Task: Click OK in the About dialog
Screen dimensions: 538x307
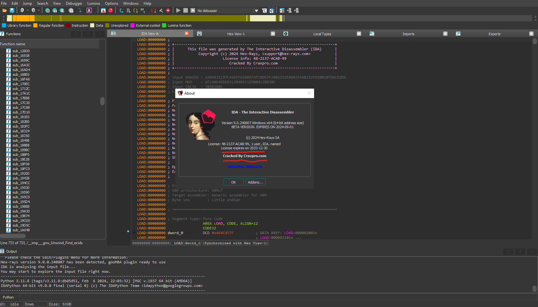Action: 233,182
